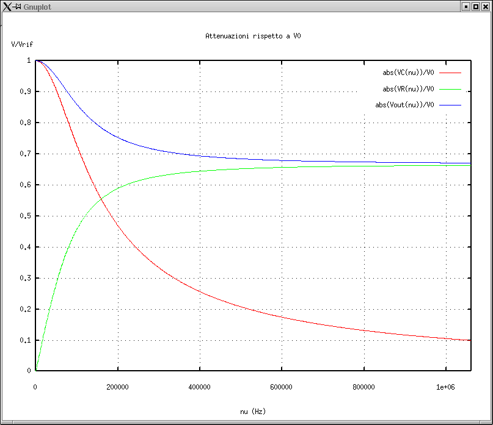The image size is (493, 425).
Task: Click the 200000 x-axis tick label
Action: coord(117,387)
